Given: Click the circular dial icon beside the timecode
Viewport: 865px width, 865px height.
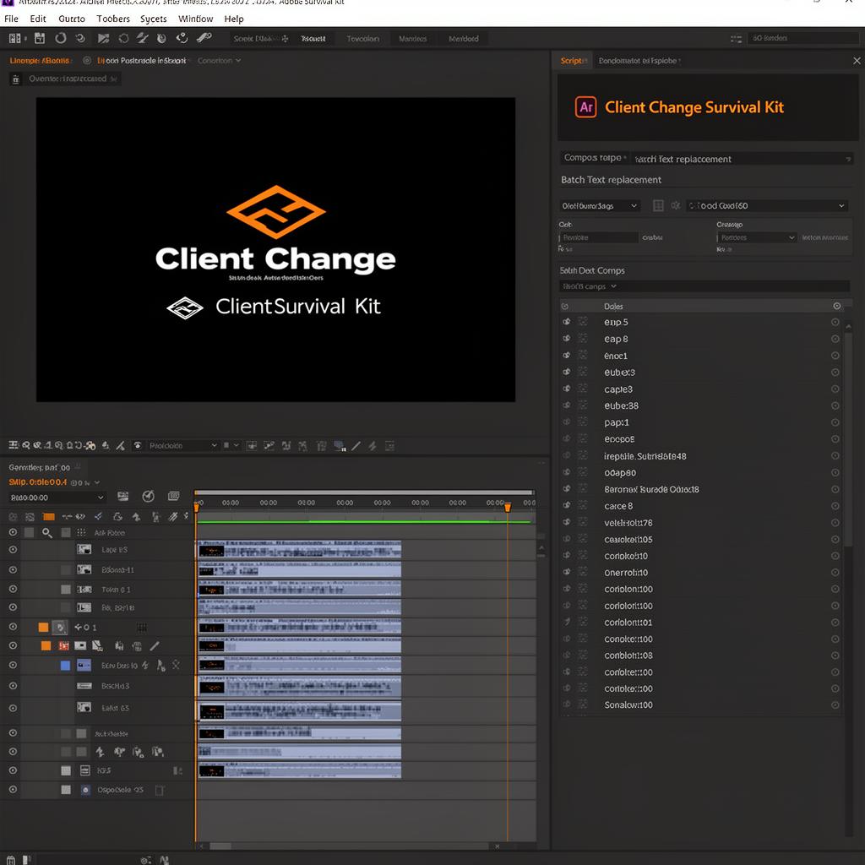Looking at the screenshot, I should pos(148,496).
